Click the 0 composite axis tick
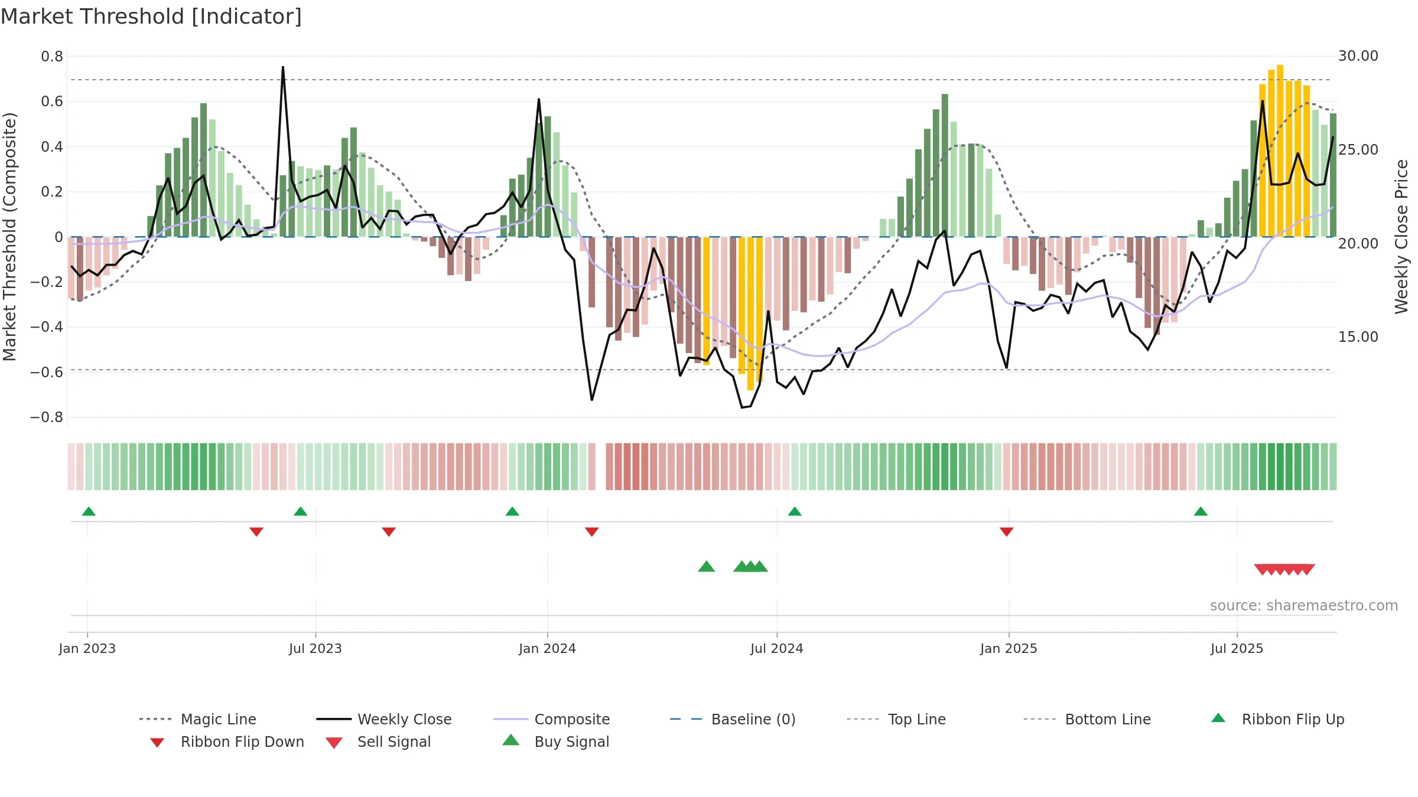 pyautogui.click(x=58, y=237)
